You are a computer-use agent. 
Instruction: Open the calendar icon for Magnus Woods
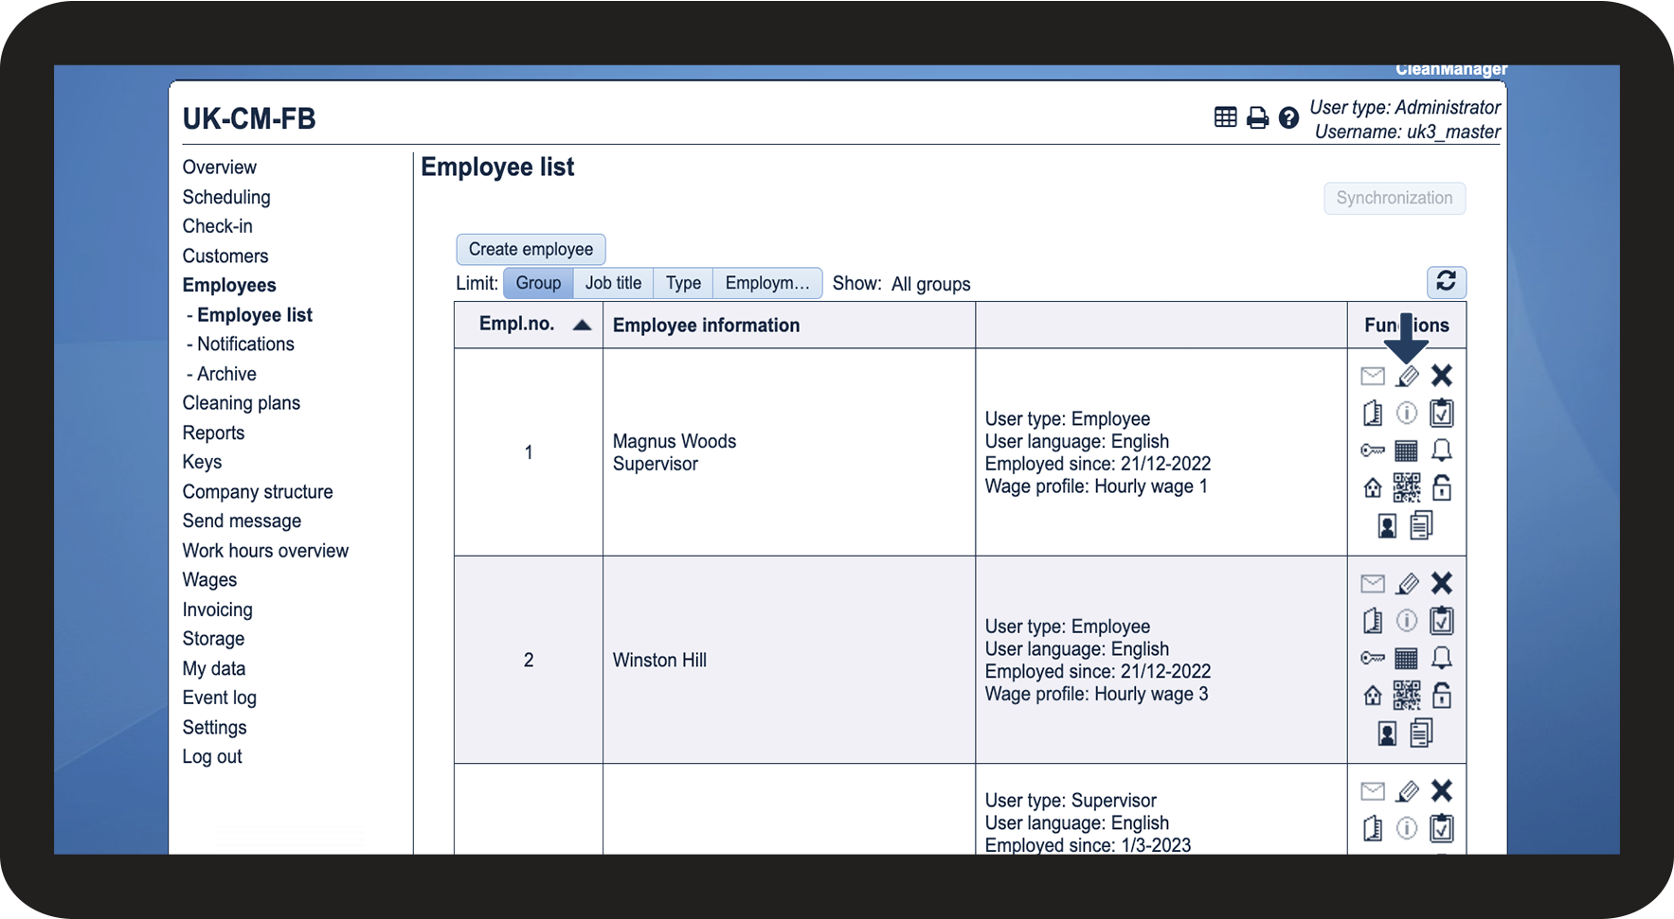coord(1407,451)
